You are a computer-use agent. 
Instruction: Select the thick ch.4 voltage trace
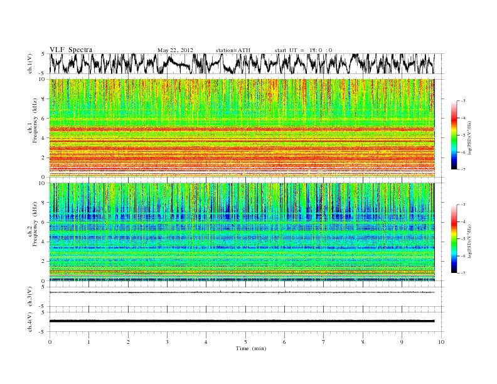(242, 321)
